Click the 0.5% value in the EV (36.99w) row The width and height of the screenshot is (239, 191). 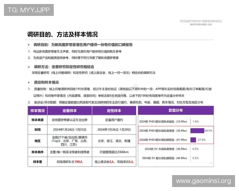pos(196,149)
